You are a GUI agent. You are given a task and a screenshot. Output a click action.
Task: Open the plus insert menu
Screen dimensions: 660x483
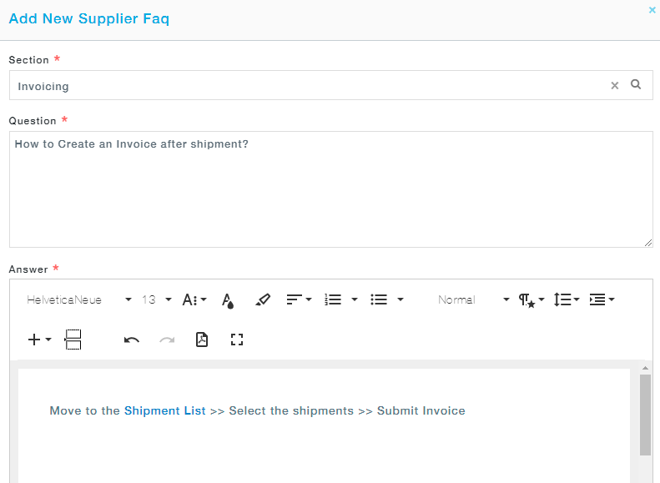coord(39,340)
